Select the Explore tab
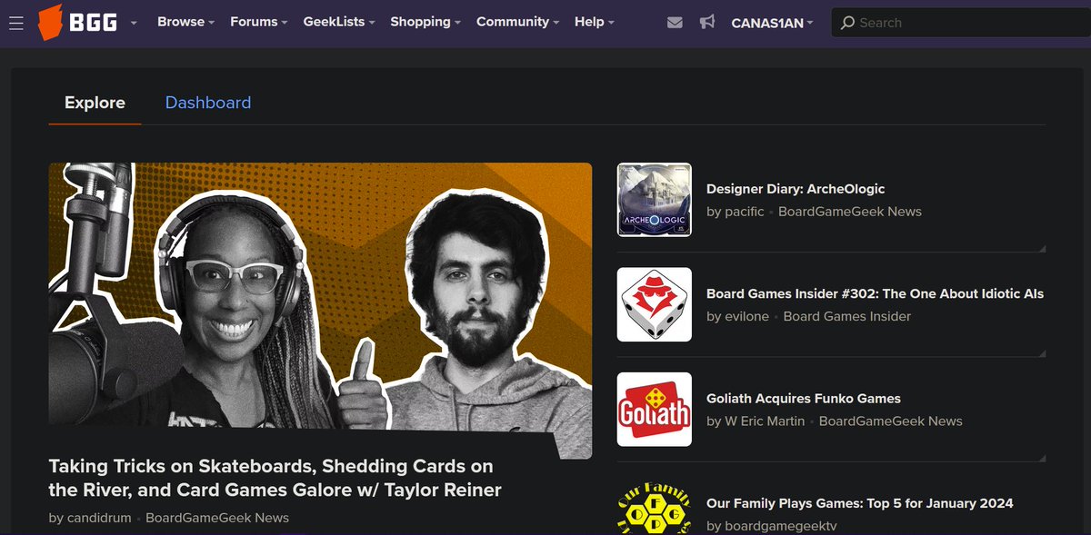Screen dimensions: 1091x535 95,103
